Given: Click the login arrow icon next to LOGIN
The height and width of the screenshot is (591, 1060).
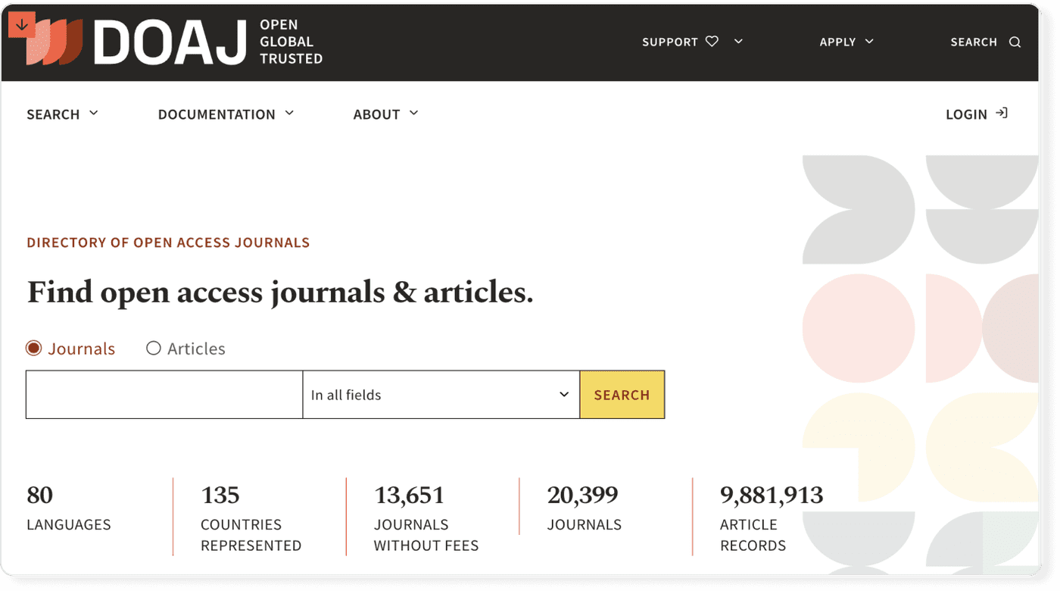Looking at the screenshot, I should coord(1002,113).
